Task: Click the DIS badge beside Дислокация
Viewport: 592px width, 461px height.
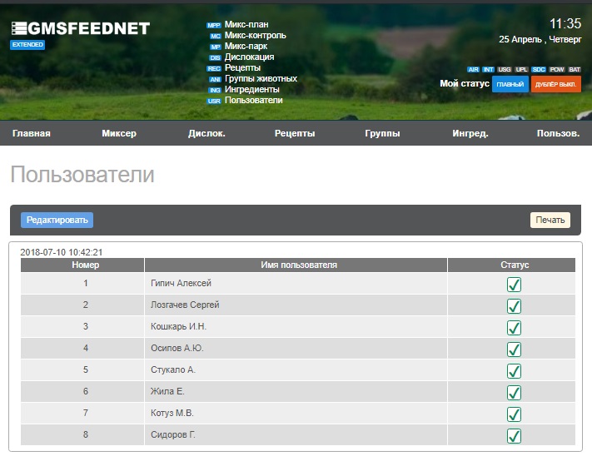Action: tap(215, 57)
